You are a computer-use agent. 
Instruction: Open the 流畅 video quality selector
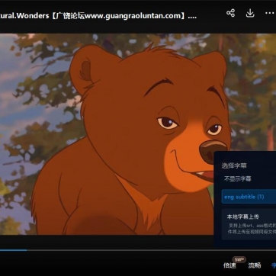point(255,265)
